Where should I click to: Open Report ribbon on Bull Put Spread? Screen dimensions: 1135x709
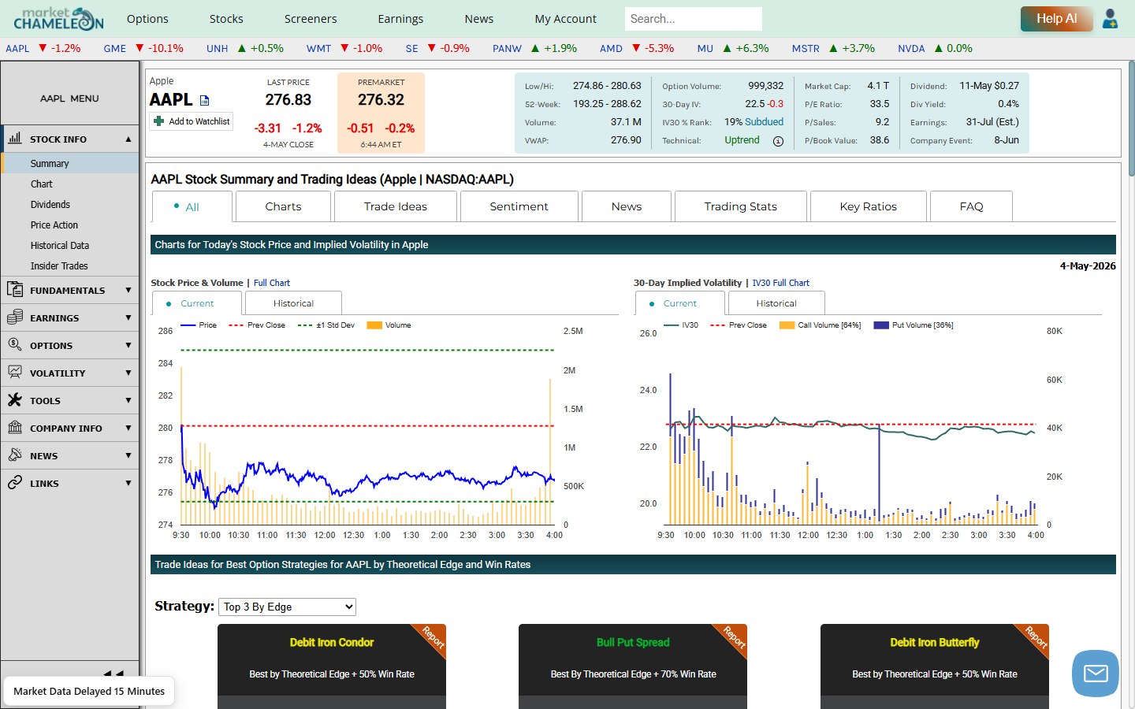pyautogui.click(x=733, y=638)
